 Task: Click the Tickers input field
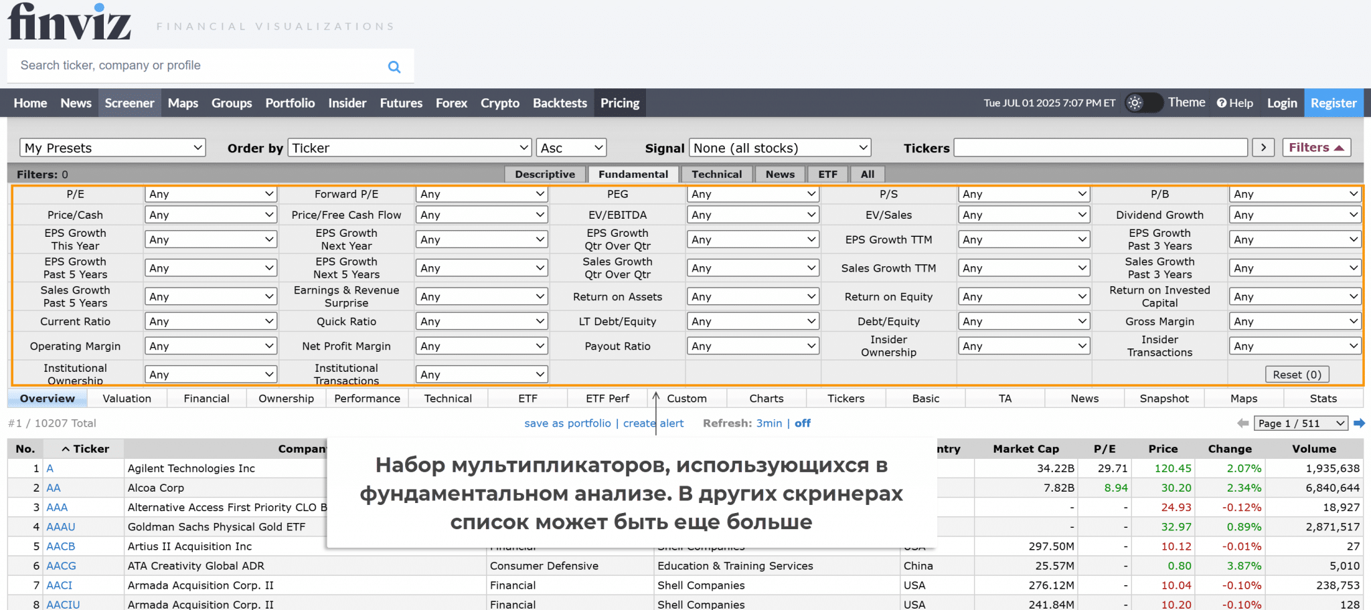click(x=1100, y=148)
